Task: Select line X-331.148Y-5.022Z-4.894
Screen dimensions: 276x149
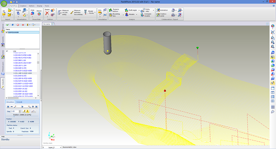Action: click(x=23, y=73)
